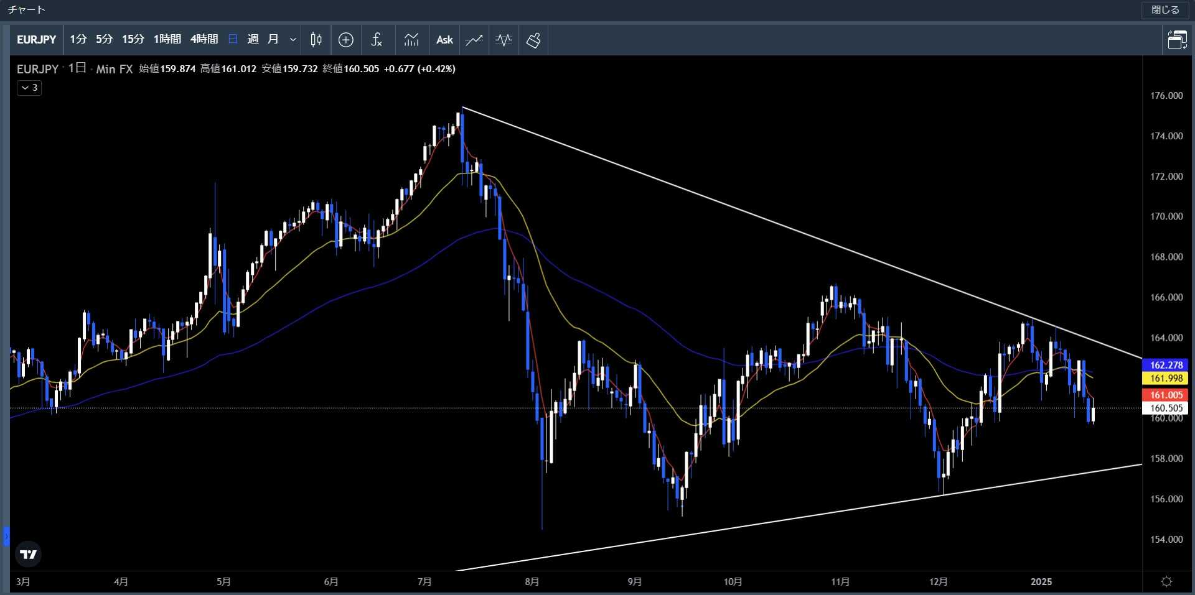The height and width of the screenshot is (595, 1195).
Task: Click the dashed trend line icon
Action: [474, 40]
